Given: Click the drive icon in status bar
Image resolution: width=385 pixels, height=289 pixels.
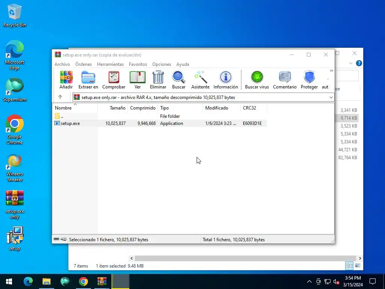Looking at the screenshot, I should pos(56,239).
